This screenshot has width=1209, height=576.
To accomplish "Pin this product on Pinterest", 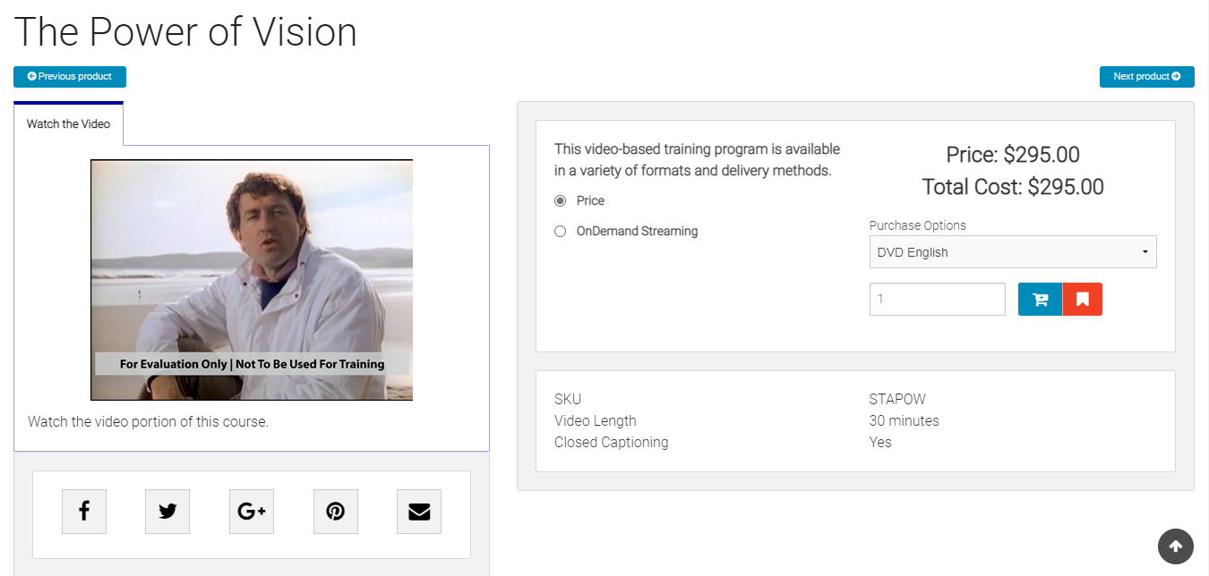I will tap(336, 512).
